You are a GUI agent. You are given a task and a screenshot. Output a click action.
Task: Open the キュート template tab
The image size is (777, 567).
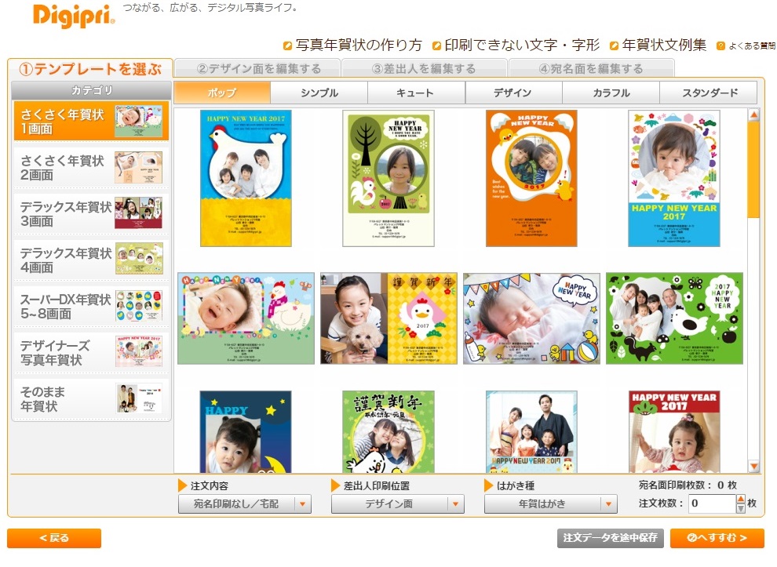pyautogui.click(x=415, y=93)
